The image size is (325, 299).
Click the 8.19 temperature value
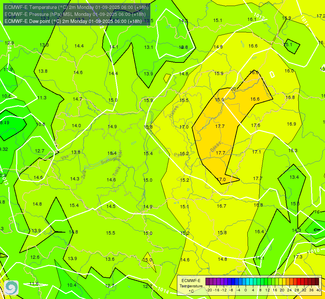click(5, 123)
